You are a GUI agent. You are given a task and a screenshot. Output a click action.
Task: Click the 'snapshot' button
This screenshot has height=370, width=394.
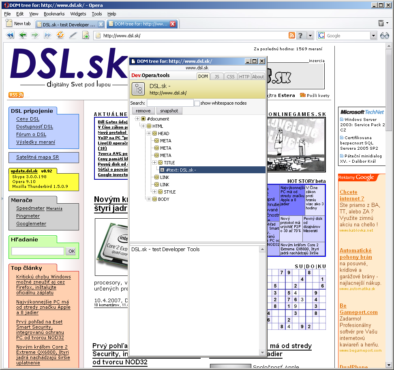point(169,111)
